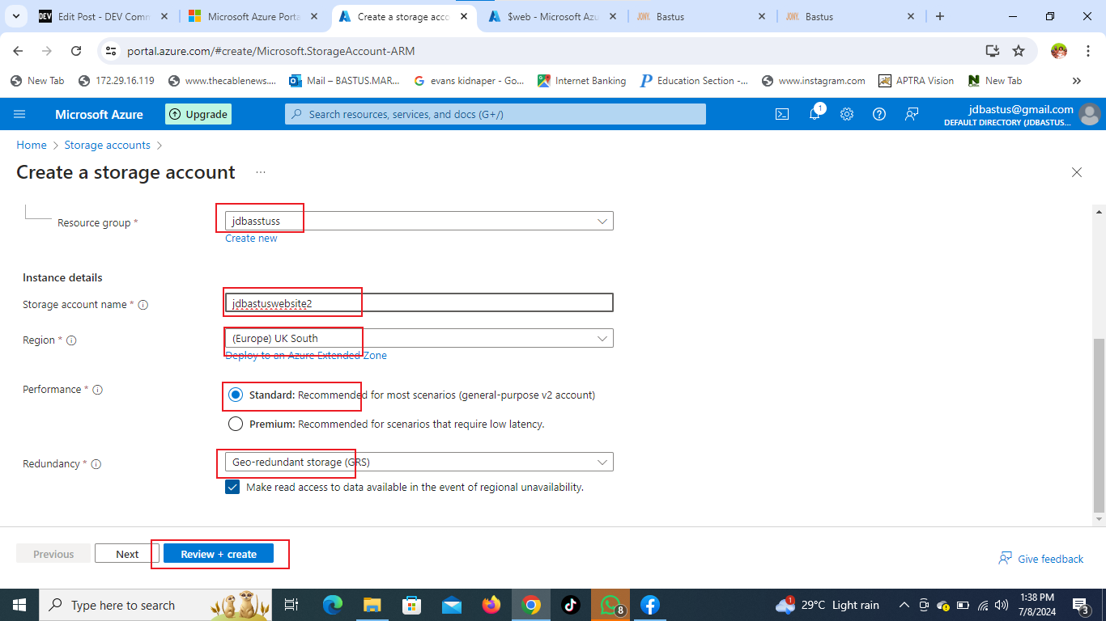Open the Azure feedback icon in header
Screen dimensions: 1106x621
[x=912, y=114]
